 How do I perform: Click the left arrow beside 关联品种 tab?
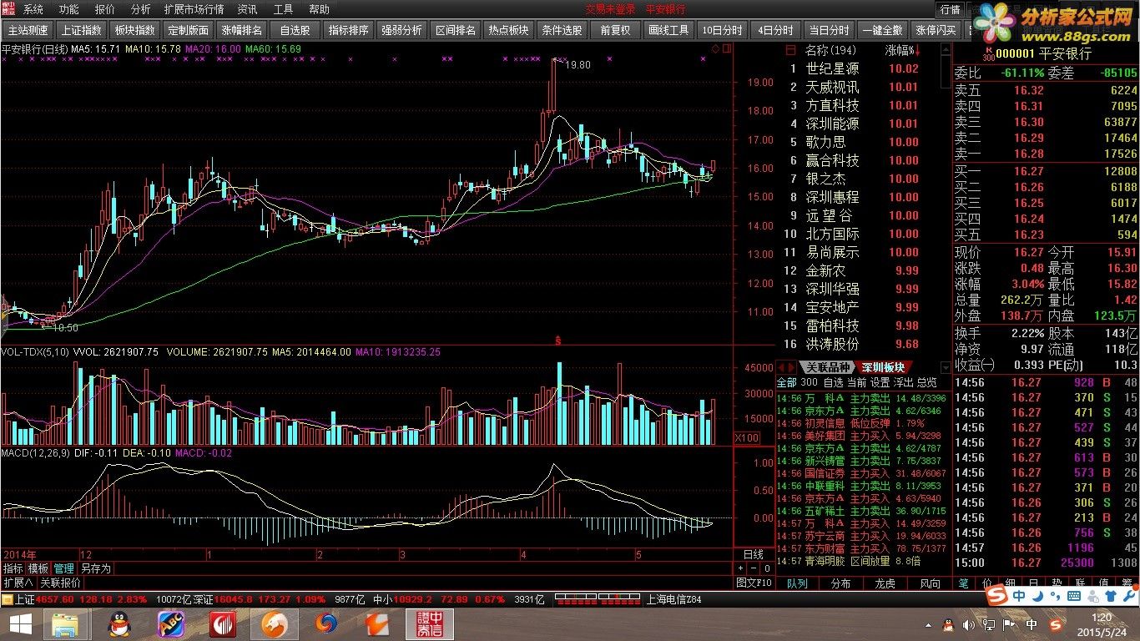point(781,367)
